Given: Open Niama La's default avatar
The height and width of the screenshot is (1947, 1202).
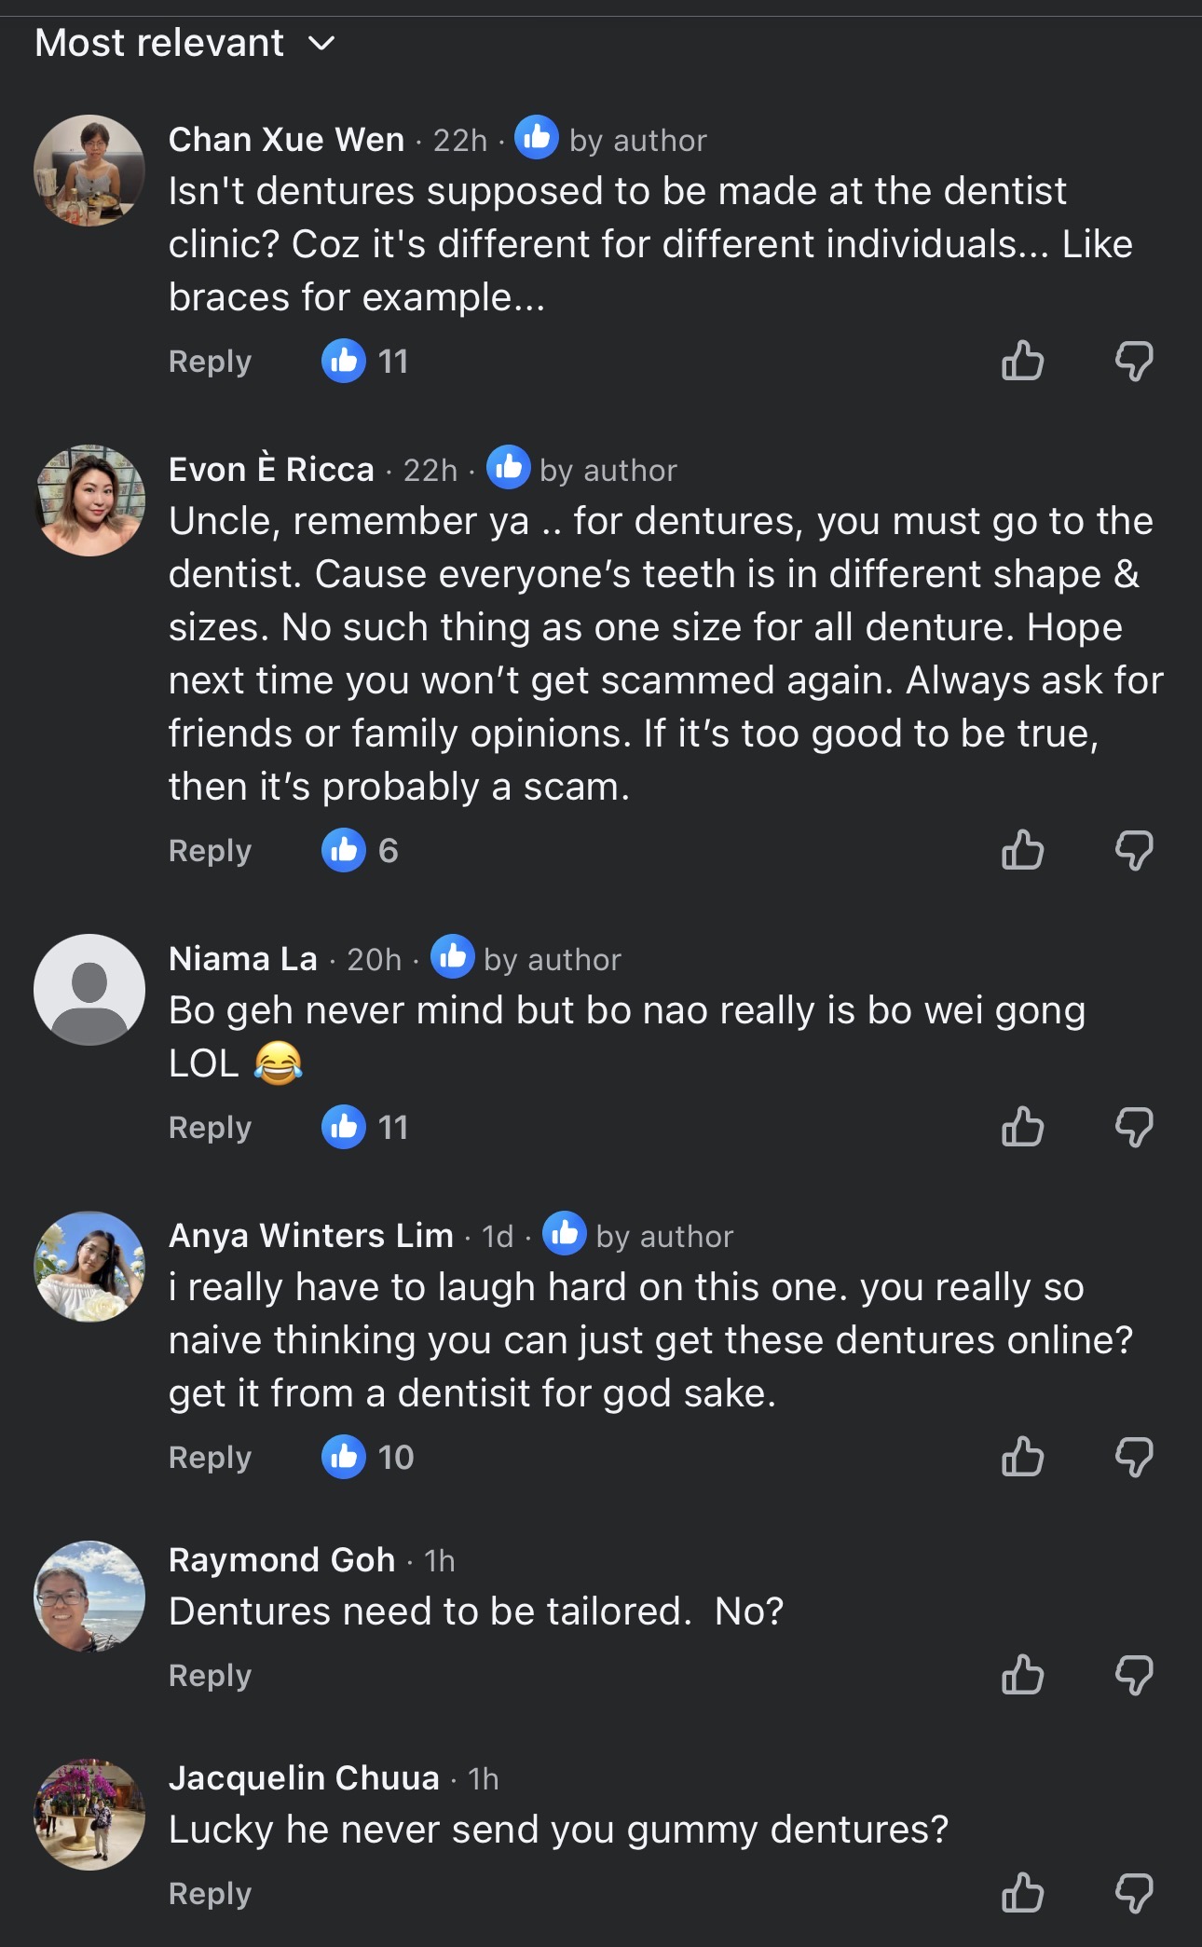Looking at the screenshot, I should coord(89,990).
